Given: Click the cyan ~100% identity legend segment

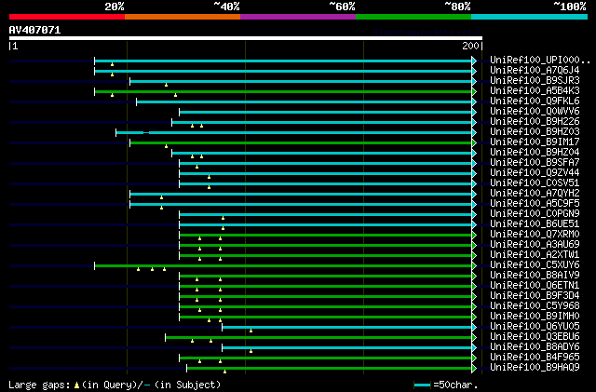Looking at the screenshot, I should [530, 17].
